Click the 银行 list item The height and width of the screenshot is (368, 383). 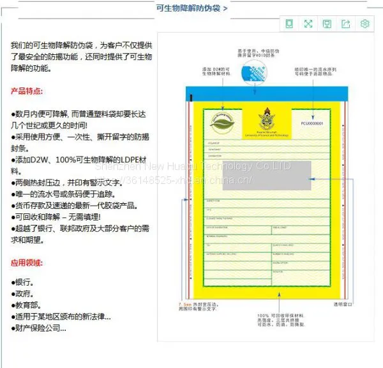tap(22, 282)
